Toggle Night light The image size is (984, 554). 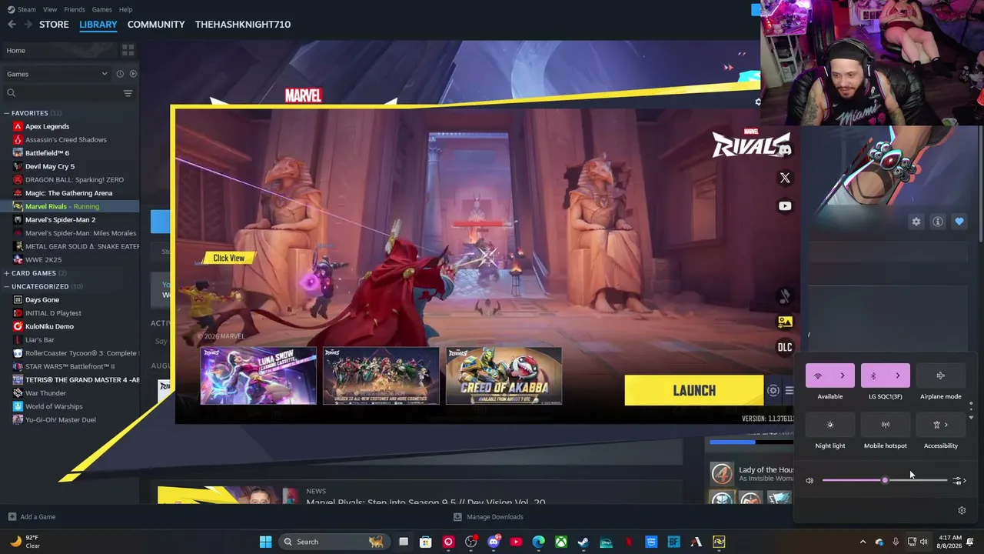(x=830, y=425)
